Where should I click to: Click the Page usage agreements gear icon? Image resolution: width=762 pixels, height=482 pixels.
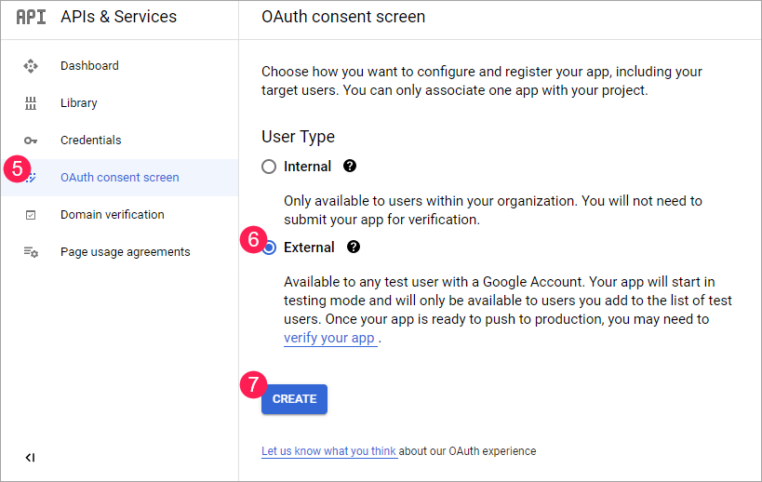(x=31, y=252)
